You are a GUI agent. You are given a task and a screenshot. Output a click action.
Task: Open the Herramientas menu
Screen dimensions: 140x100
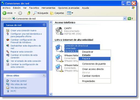[49, 8]
